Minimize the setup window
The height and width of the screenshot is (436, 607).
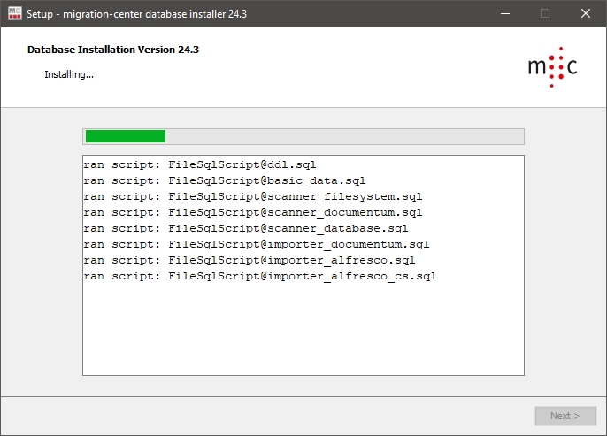[504, 13]
